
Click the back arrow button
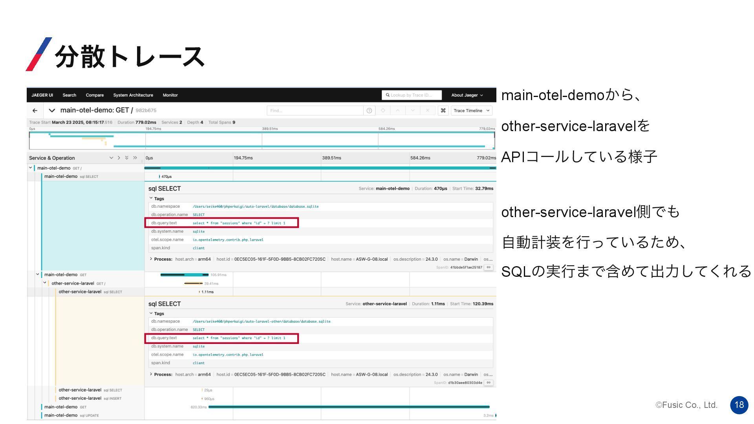pos(35,111)
